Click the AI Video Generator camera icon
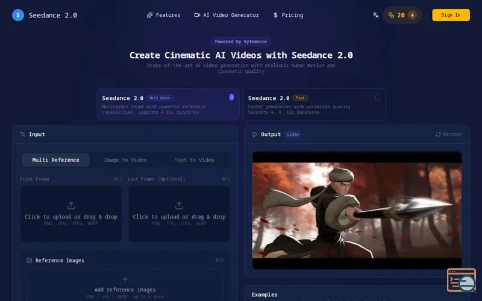The image size is (482, 301). [197, 15]
